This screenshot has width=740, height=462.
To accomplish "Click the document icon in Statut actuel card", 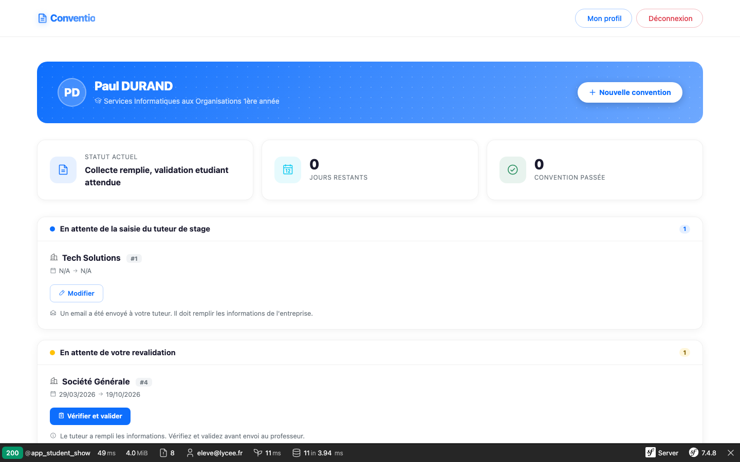I will 63,170.
